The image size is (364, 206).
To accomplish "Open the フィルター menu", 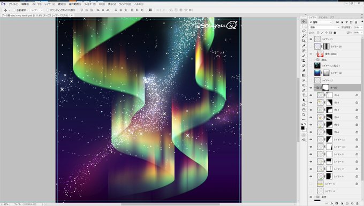I will click(x=89, y=4).
